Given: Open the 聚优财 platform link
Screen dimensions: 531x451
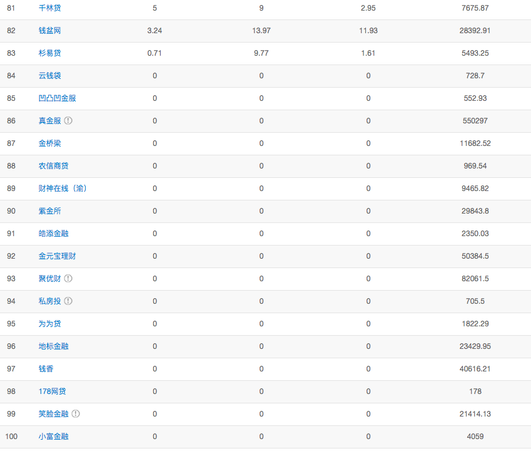Looking at the screenshot, I should pos(50,278).
